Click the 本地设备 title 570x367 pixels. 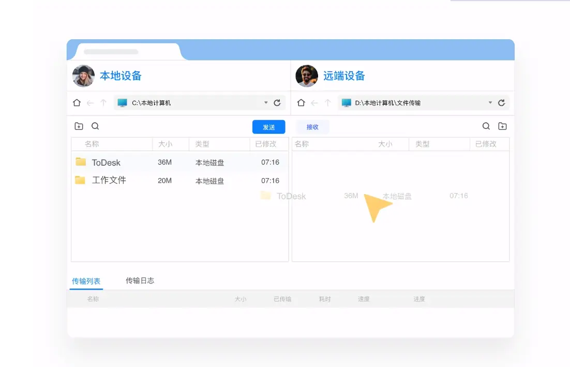coord(121,76)
